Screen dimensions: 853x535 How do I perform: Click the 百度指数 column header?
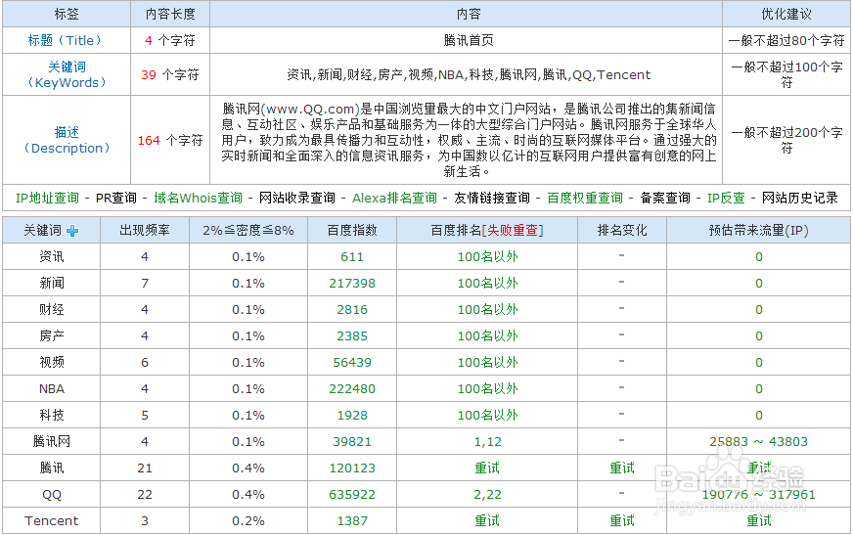tap(352, 231)
